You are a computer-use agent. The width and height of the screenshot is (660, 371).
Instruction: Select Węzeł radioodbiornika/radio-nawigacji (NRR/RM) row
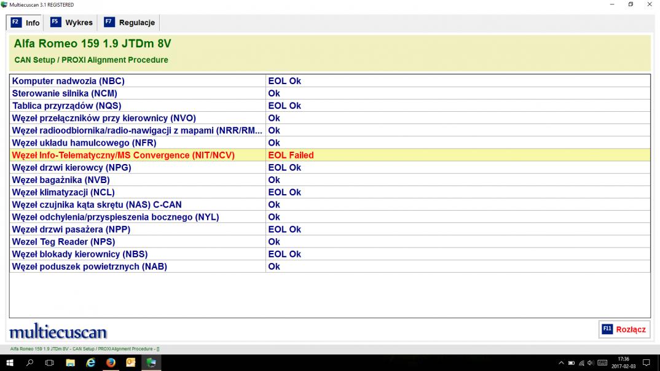coord(329,130)
